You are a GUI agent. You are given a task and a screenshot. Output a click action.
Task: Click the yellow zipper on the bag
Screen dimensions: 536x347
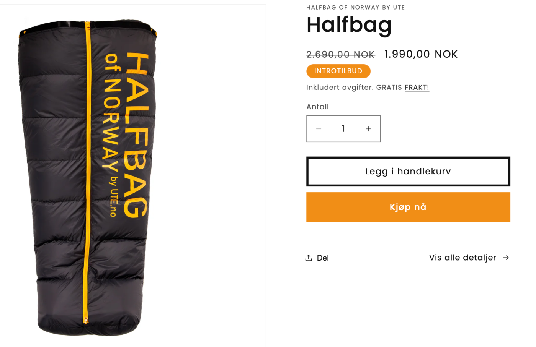(87, 172)
